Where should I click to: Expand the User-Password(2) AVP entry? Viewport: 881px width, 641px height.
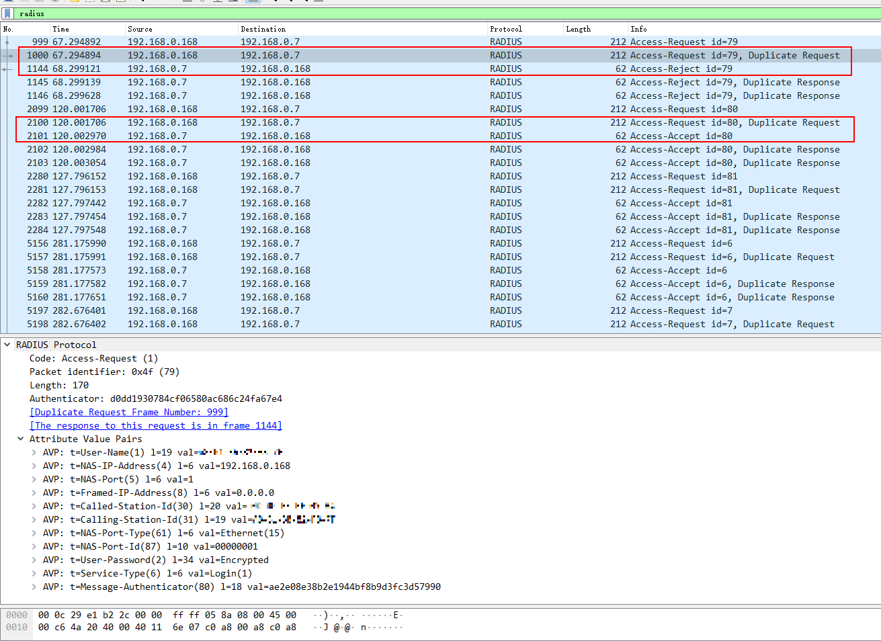(x=34, y=560)
